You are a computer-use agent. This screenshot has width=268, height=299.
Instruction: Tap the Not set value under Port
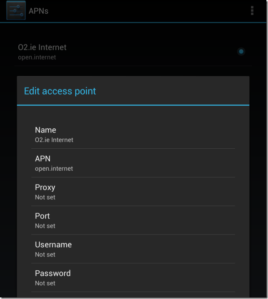click(x=45, y=226)
